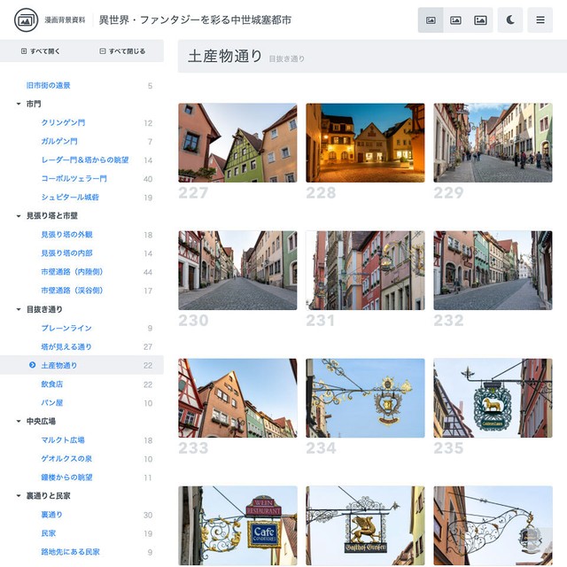The width and height of the screenshot is (567, 567).
Task: Open thumbnail 229 street with pedestrians
Action: 493,143
